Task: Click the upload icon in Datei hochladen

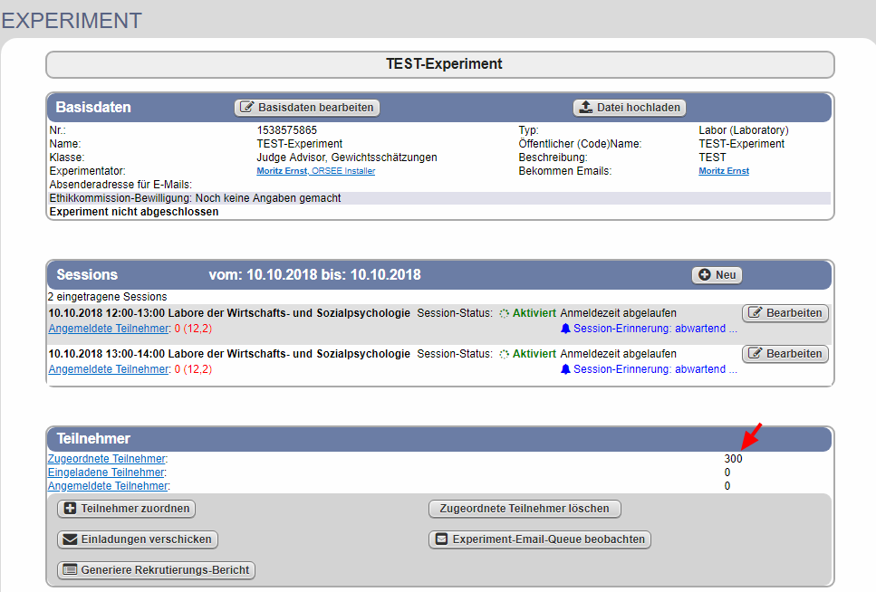Action: [585, 107]
